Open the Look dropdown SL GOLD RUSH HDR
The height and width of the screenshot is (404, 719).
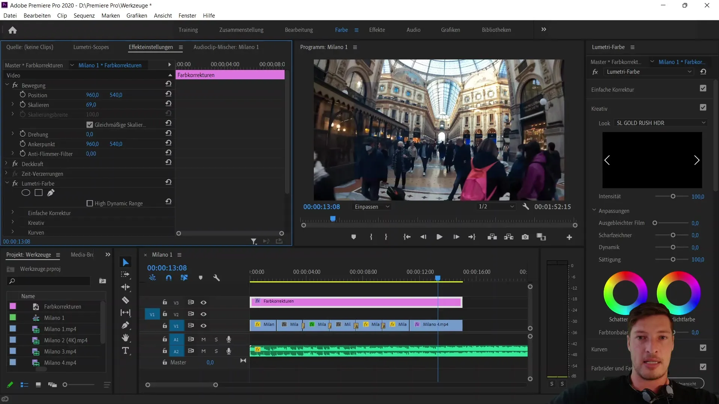pos(661,123)
